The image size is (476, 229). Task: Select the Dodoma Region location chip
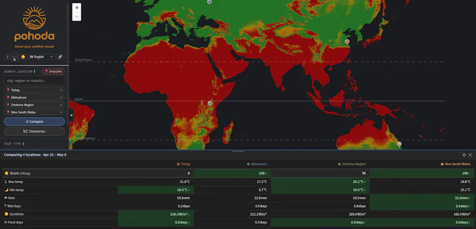35,105
